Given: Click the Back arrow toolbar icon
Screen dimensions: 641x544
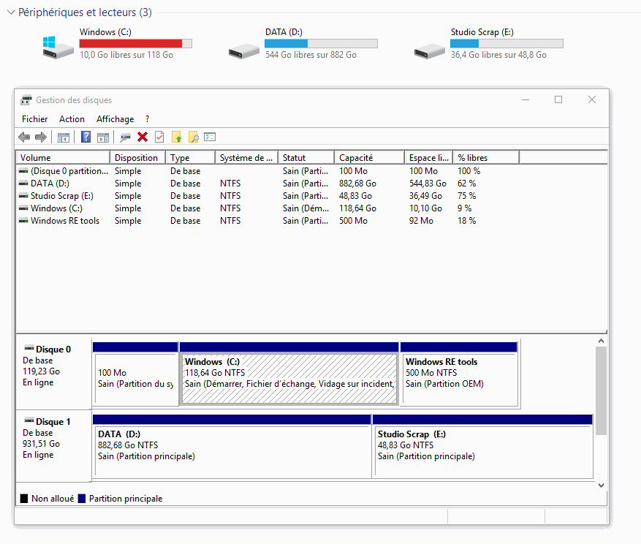Looking at the screenshot, I should pyautogui.click(x=24, y=137).
